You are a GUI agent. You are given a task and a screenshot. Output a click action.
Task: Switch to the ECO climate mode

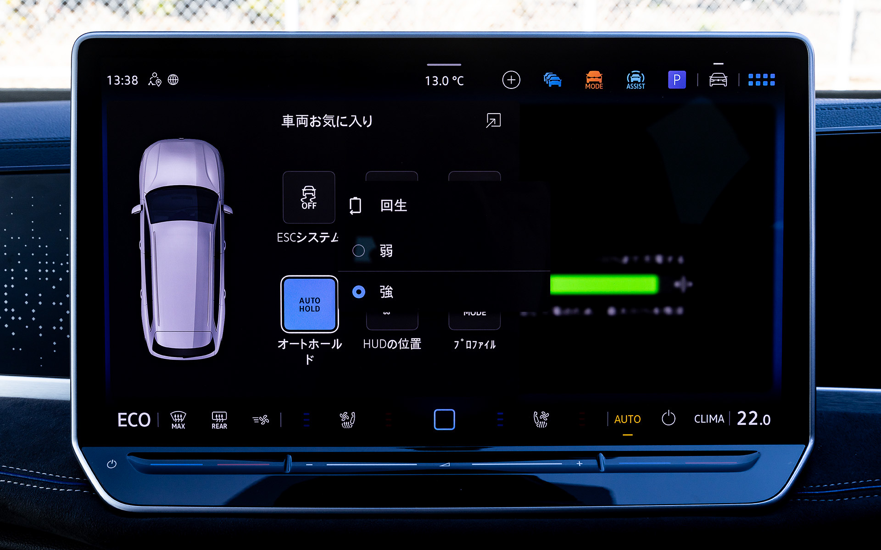click(134, 419)
